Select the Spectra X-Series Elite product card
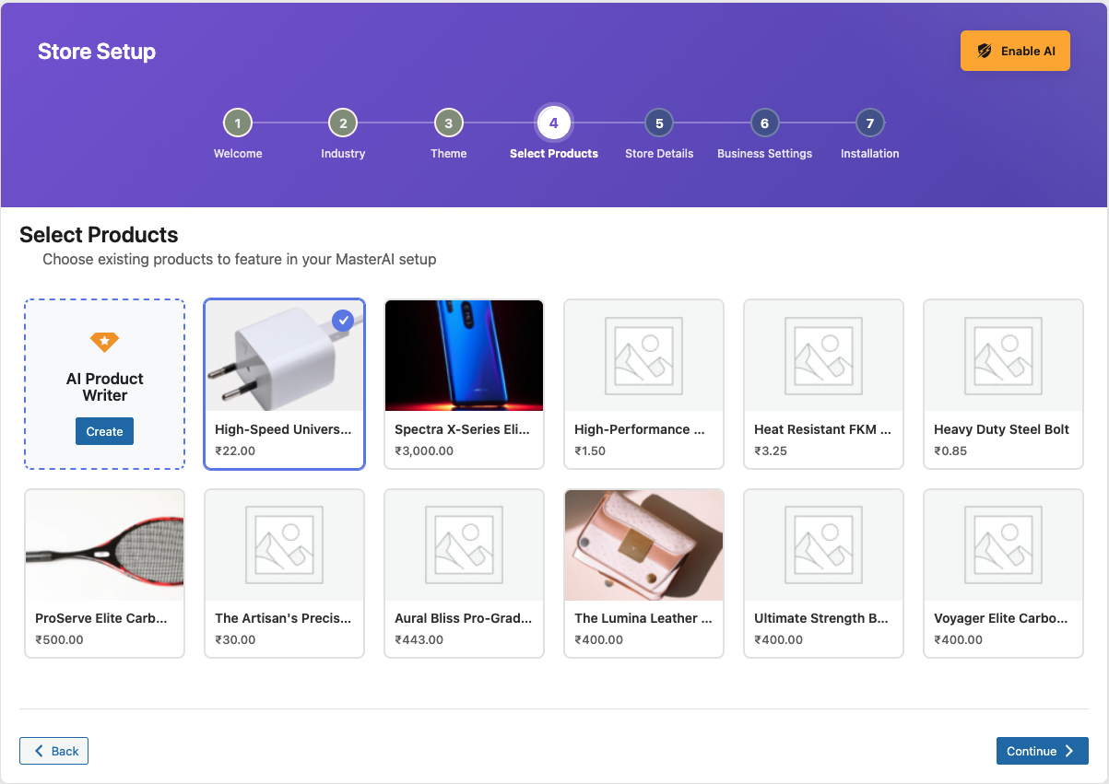Viewport: 1109px width, 784px height. [464, 383]
